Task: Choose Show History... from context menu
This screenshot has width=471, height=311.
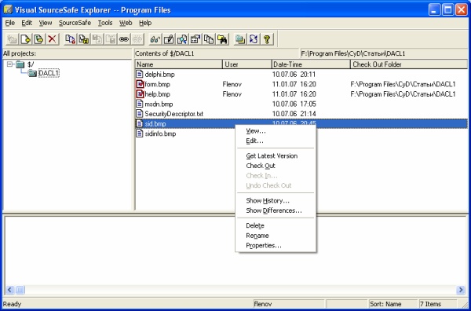Action: click(276, 200)
